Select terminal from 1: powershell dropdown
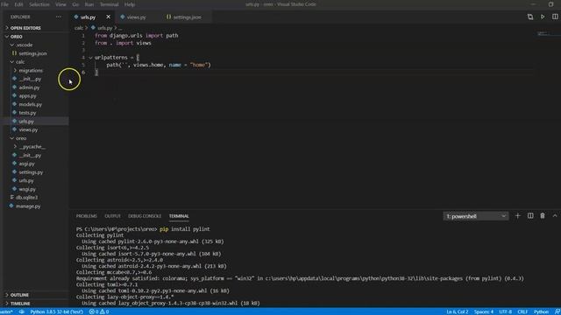 (476, 216)
